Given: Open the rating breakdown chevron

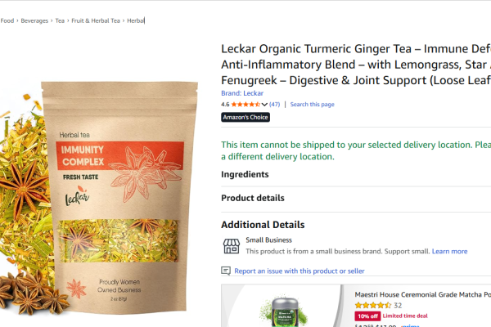Looking at the screenshot, I should click(x=264, y=105).
